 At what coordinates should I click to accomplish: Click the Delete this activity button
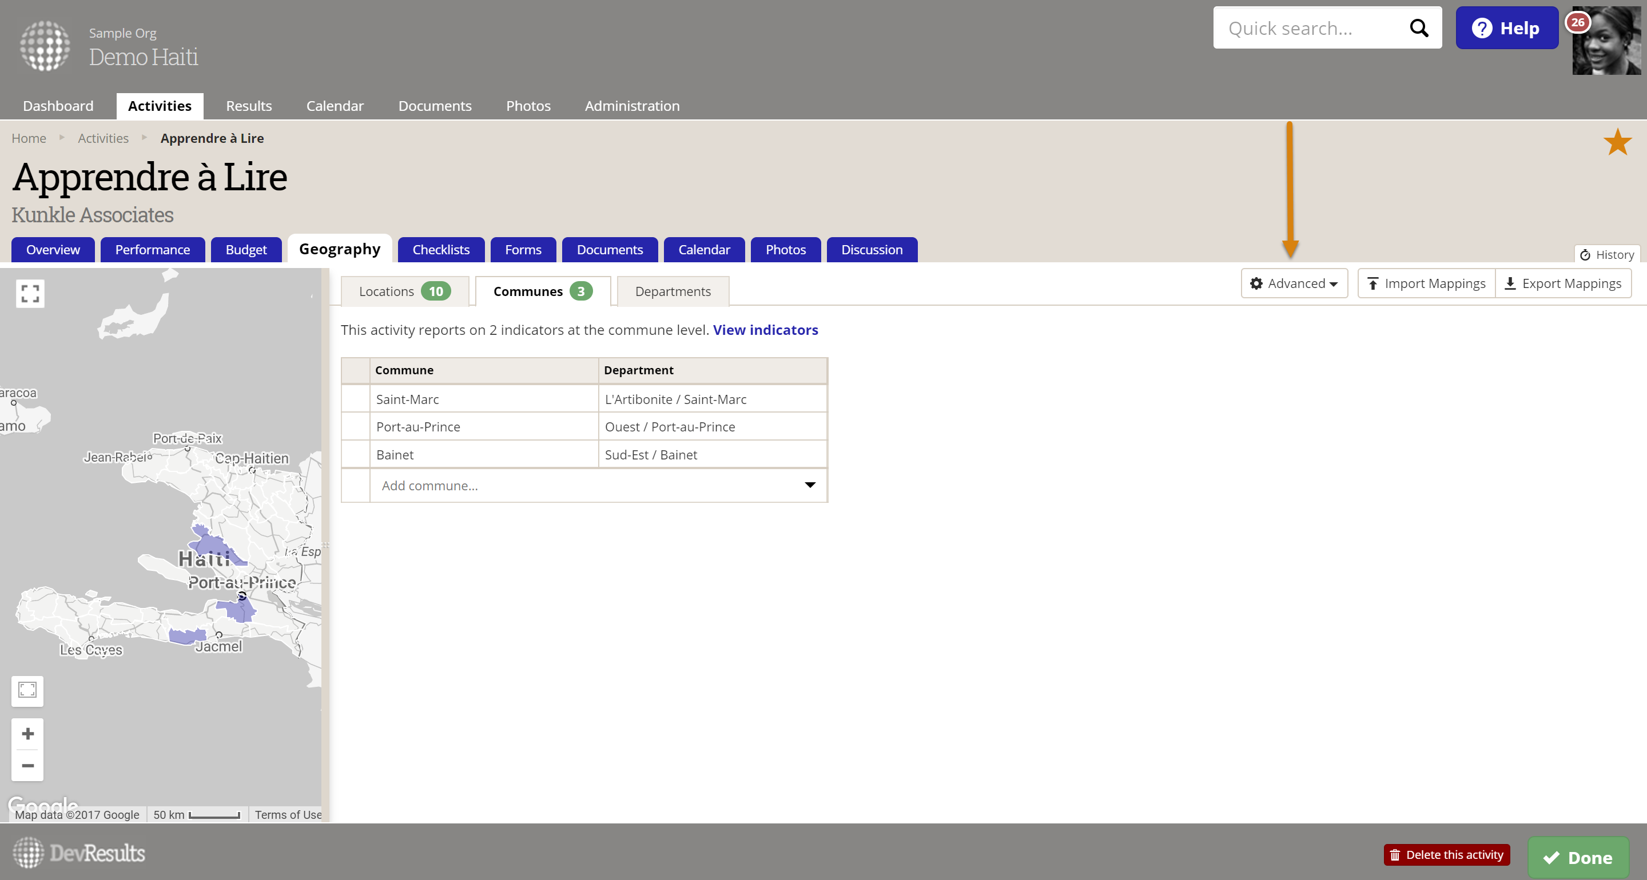(1447, 854)
